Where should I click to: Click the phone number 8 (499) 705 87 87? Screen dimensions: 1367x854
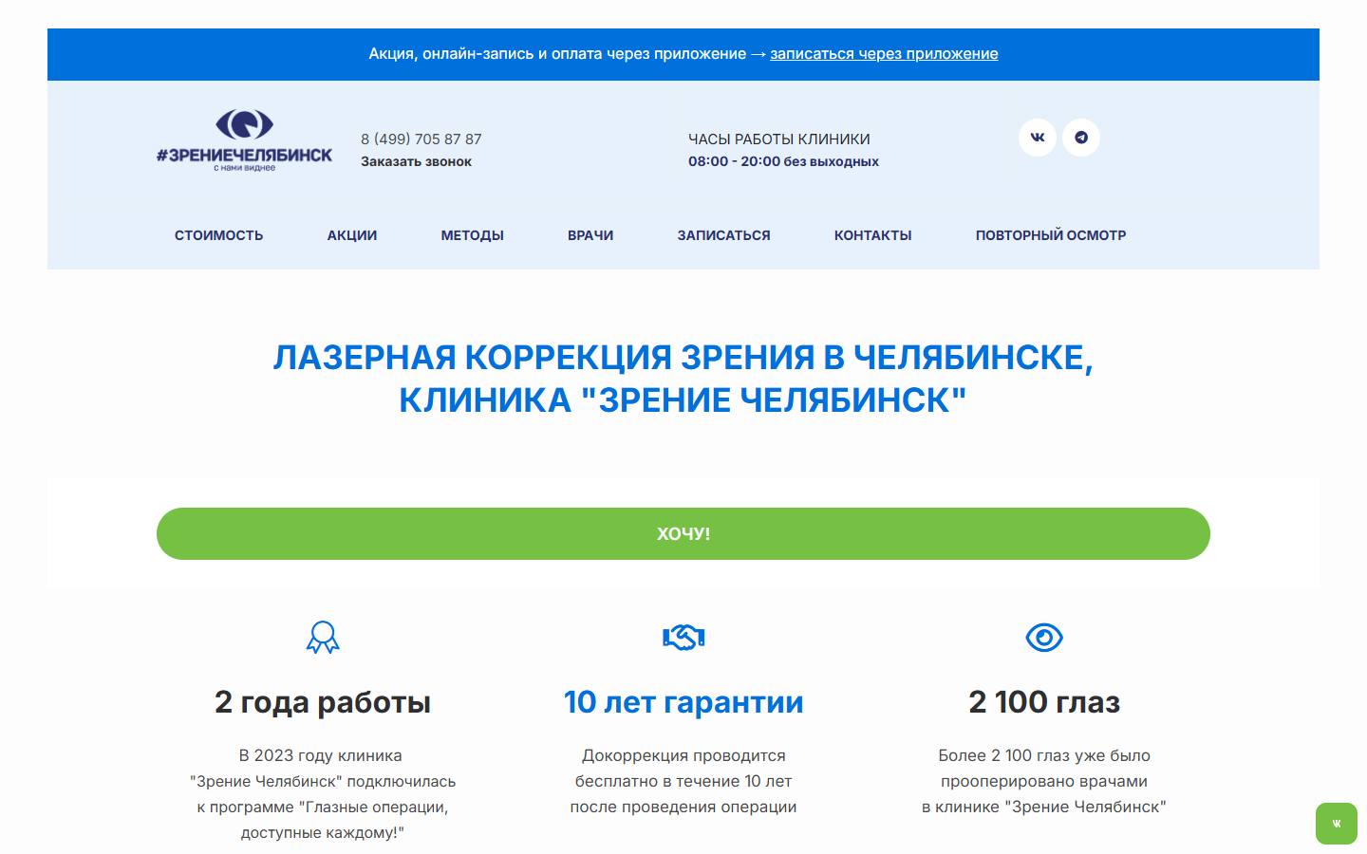click(421, 139)
